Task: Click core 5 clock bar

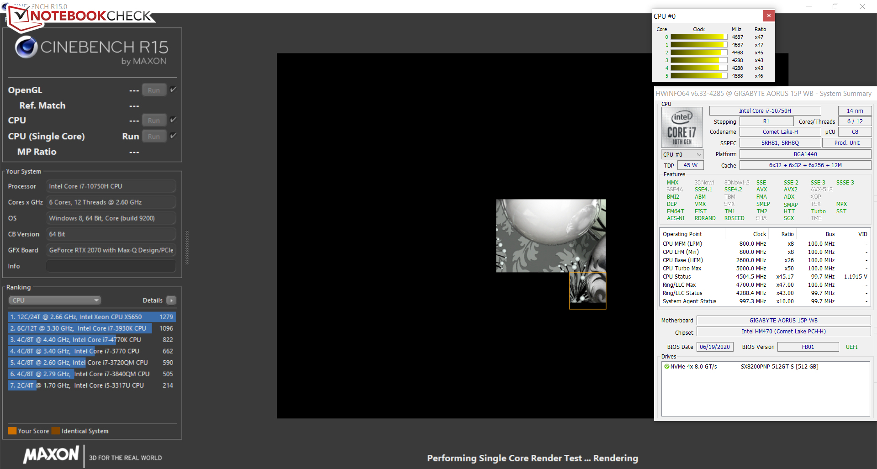Action: [699, 76]
